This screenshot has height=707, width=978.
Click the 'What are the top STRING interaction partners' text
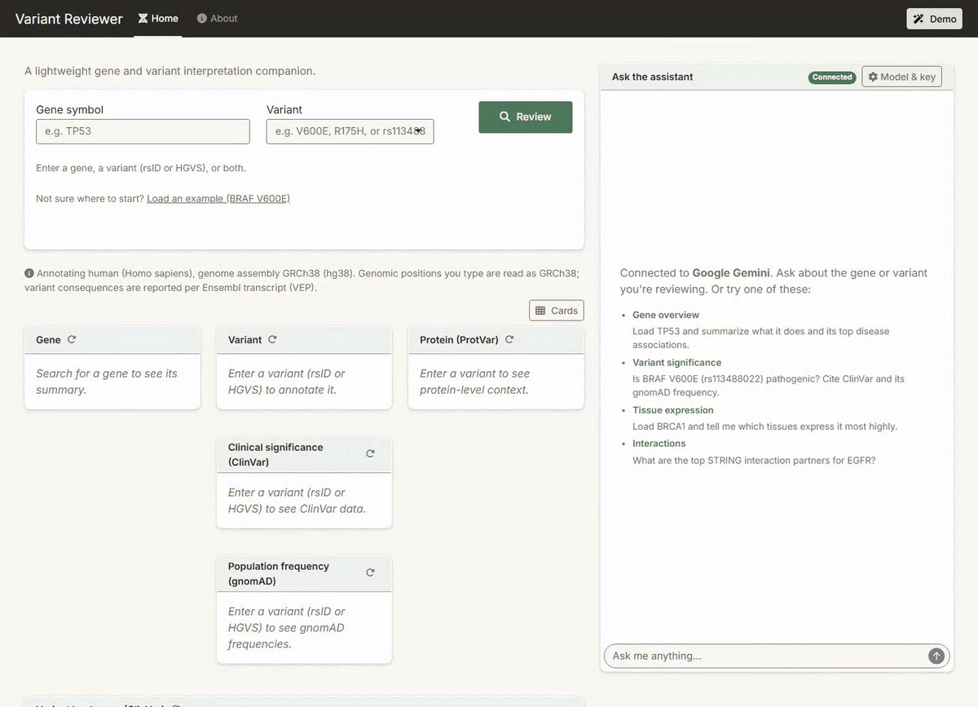755,461
